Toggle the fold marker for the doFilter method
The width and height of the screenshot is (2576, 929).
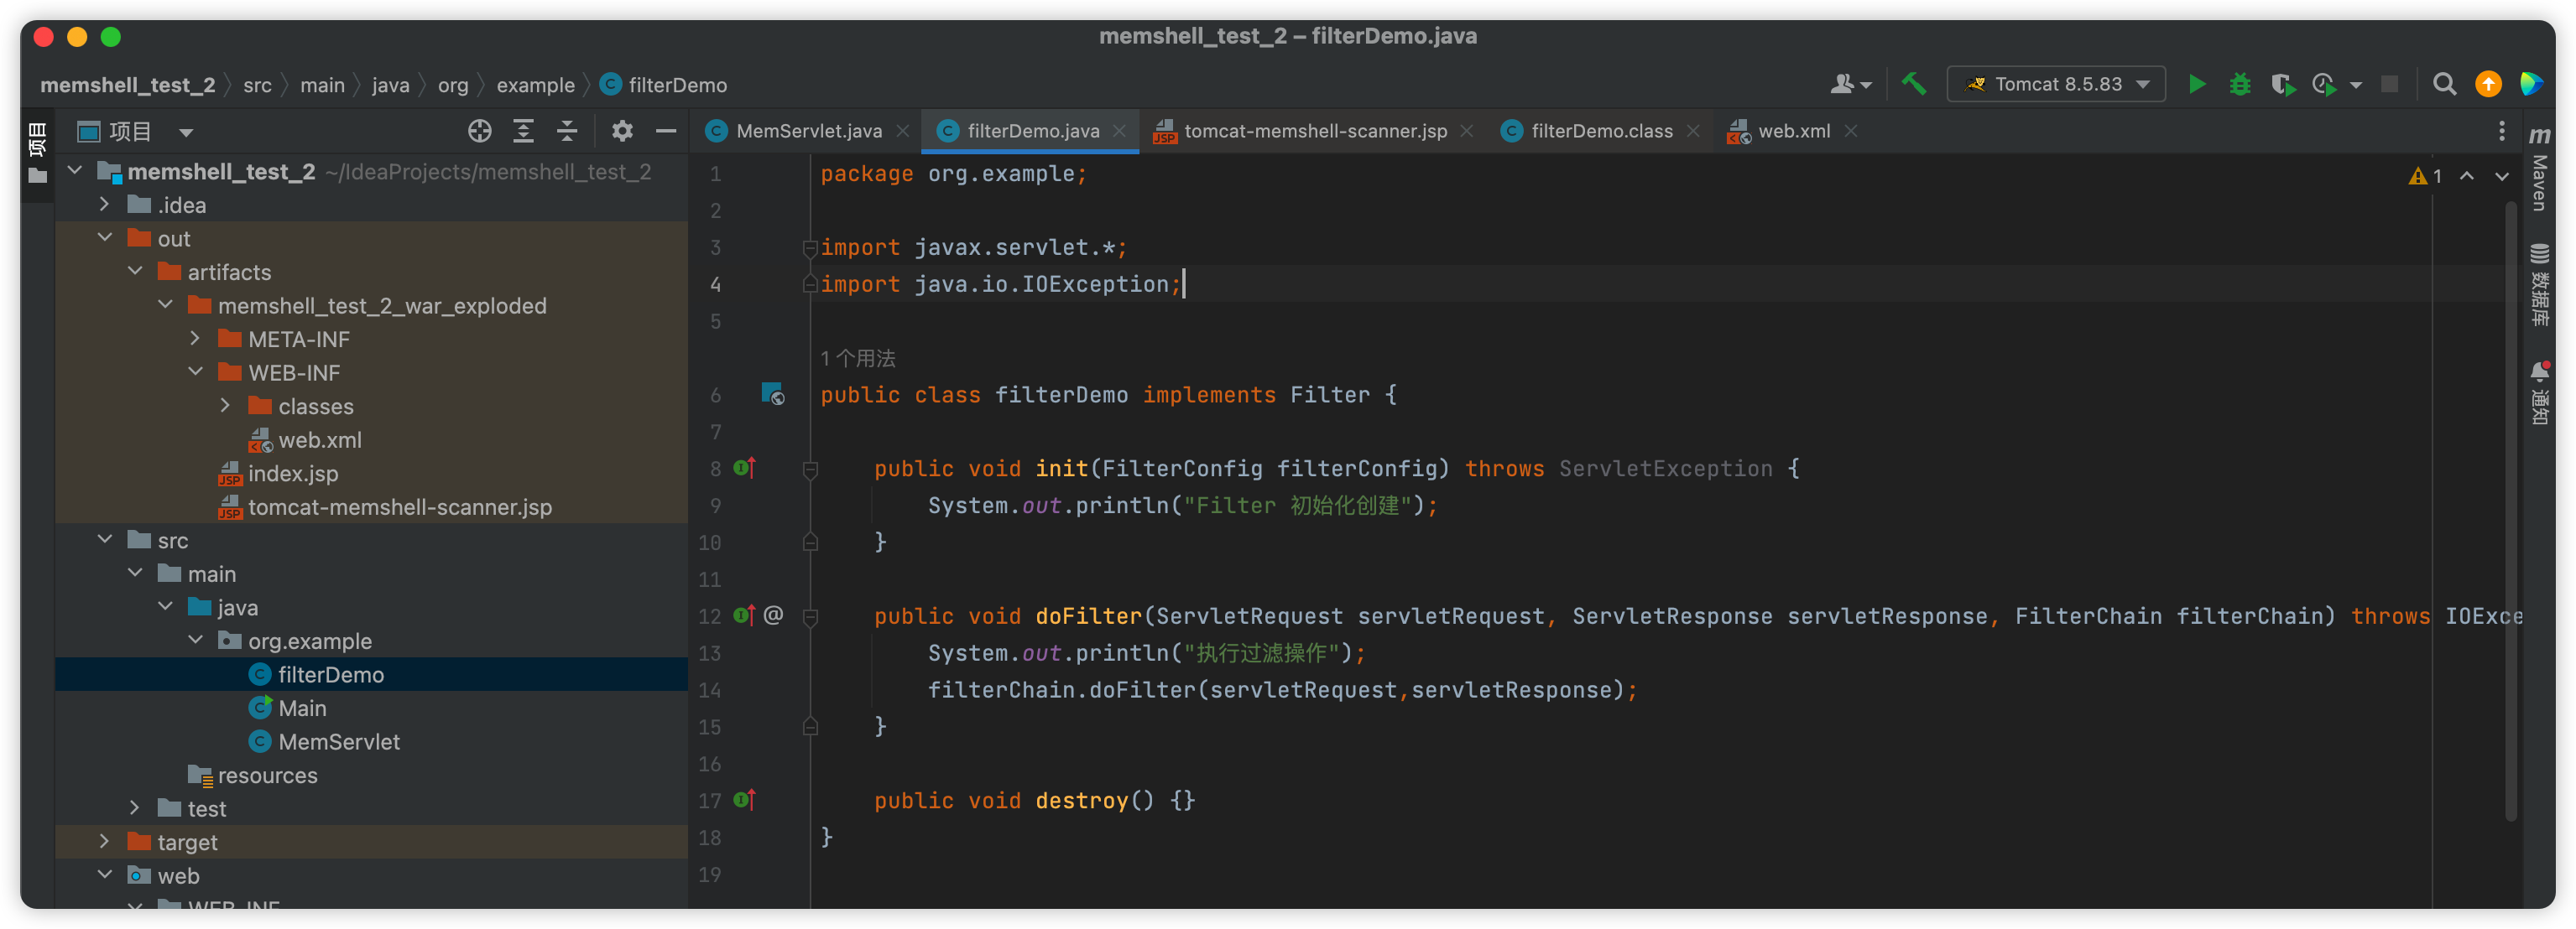point(811,616)
